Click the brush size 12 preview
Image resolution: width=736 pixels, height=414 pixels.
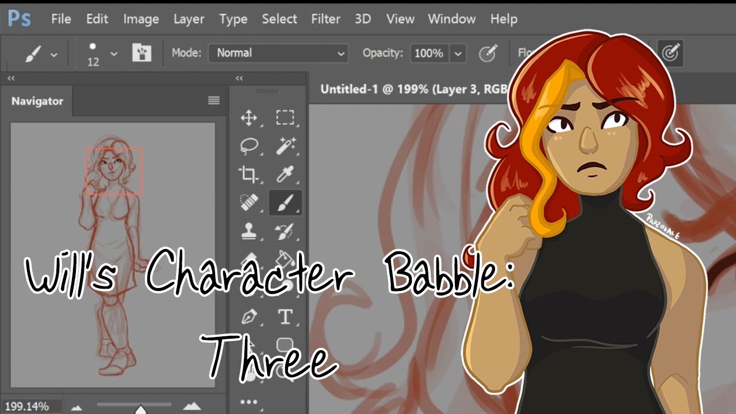coord(93,53)
